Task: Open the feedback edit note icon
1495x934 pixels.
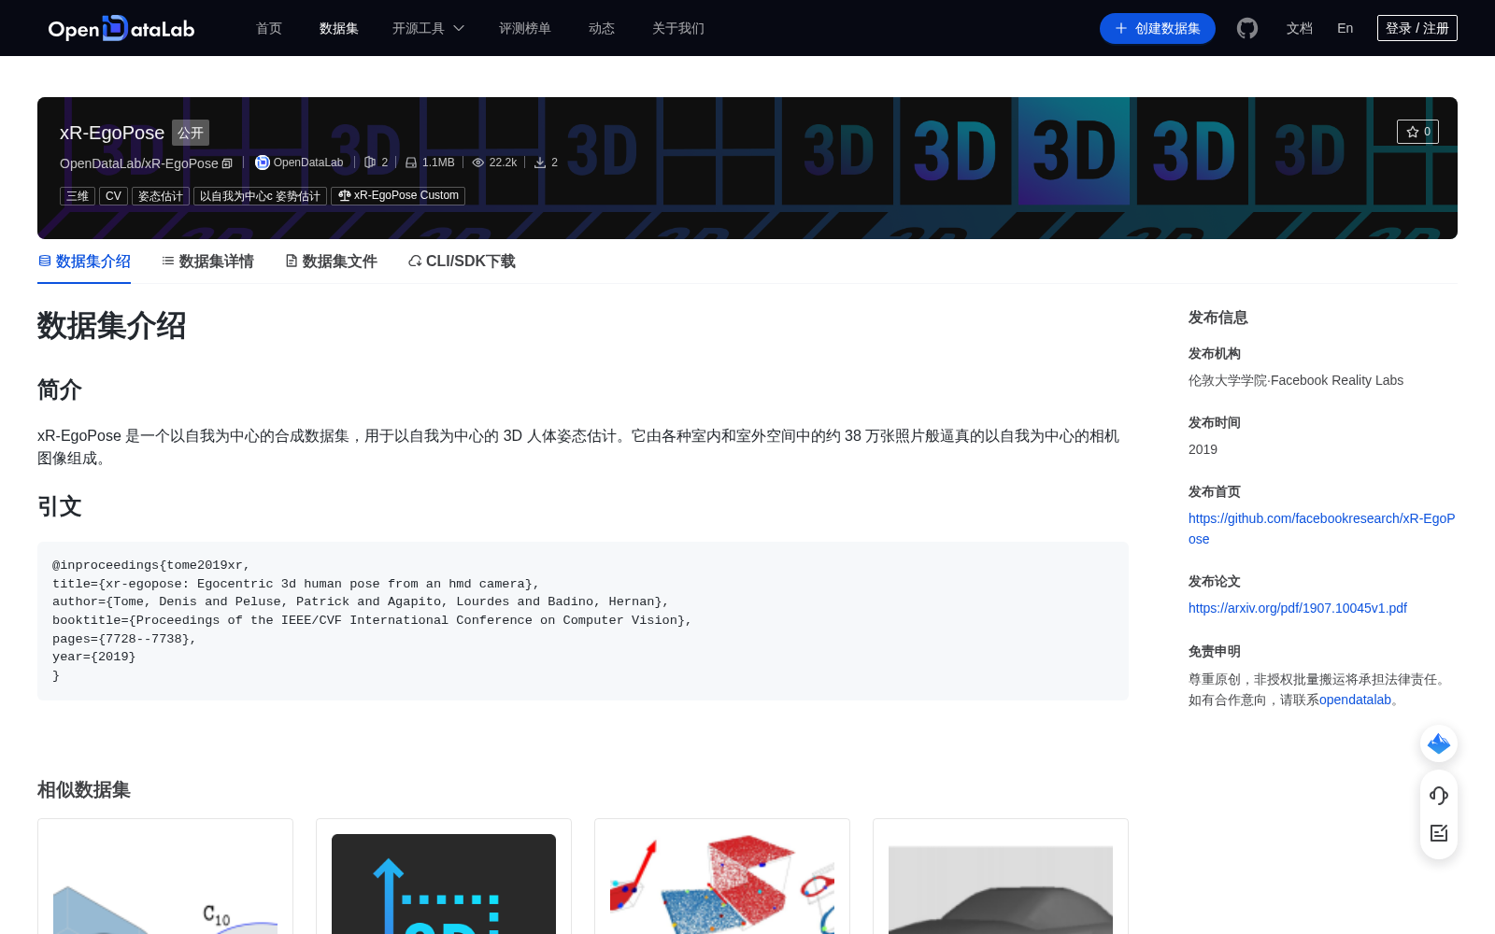Action: click(x=1439, y=833)
